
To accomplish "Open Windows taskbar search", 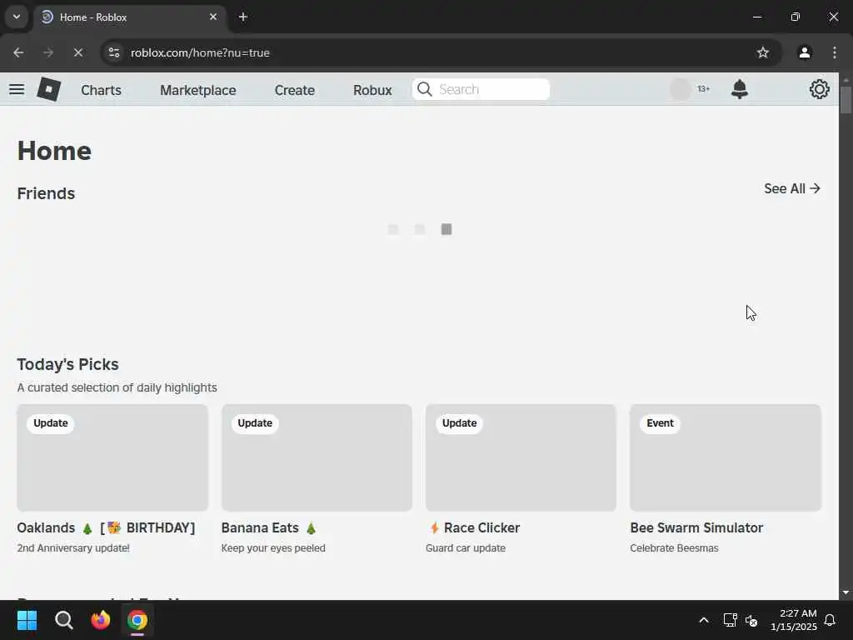I will [63, 620].
